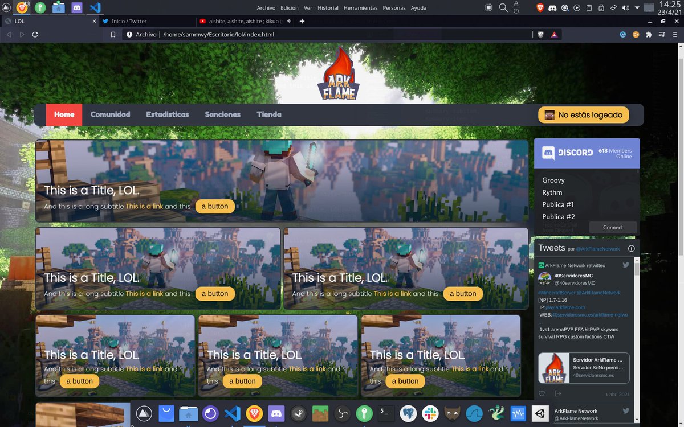Launch KeePassXC from the top-left panel launchers

point(40,8)
